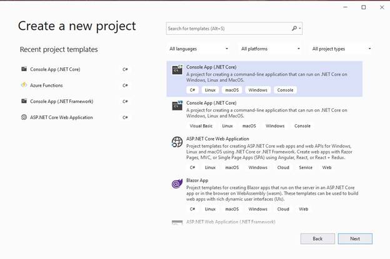The width and height of the screenshot is (390, 259).
Task: Close the Create a new project dialog
Action: [x=382, y=7]
